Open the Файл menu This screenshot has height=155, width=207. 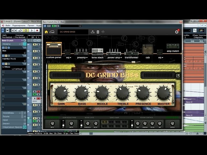coord(8,26)
